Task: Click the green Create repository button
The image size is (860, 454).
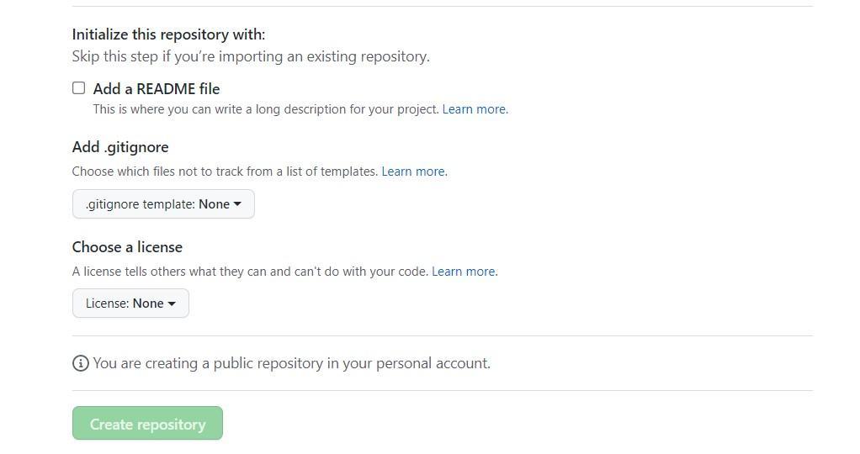Action: 147,423
